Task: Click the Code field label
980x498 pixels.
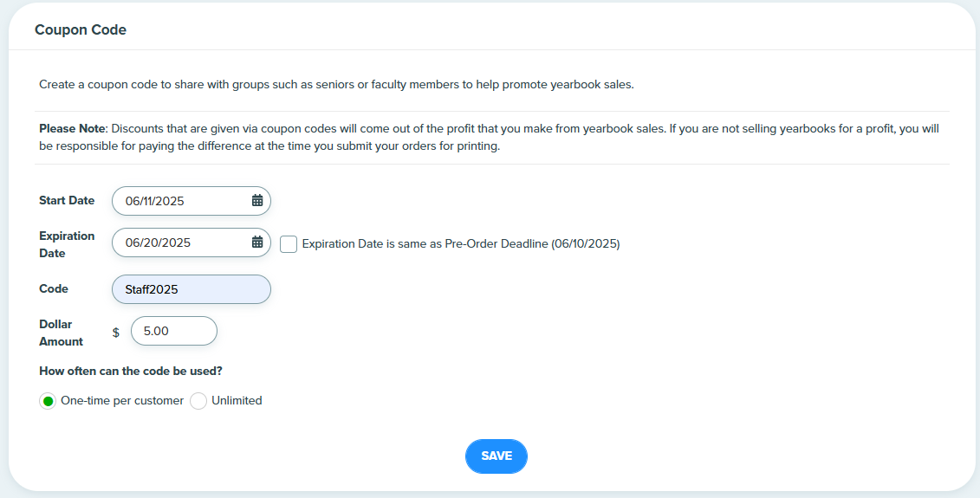Action: 54,288
